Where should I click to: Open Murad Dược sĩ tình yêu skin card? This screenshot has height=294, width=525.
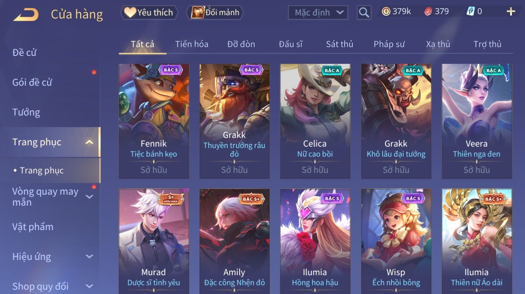click(x=154, y=241)
